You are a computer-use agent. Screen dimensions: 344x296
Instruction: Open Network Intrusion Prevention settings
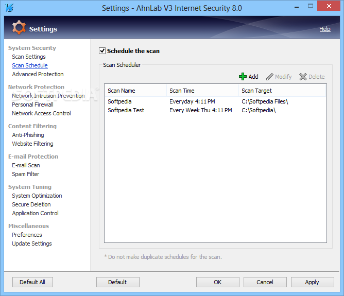(48, 96)
